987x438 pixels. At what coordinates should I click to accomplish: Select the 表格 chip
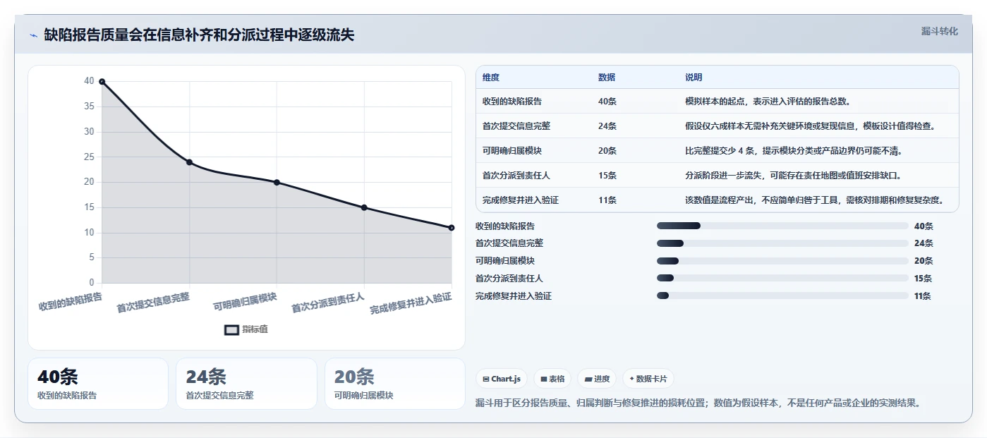point(552,379)
